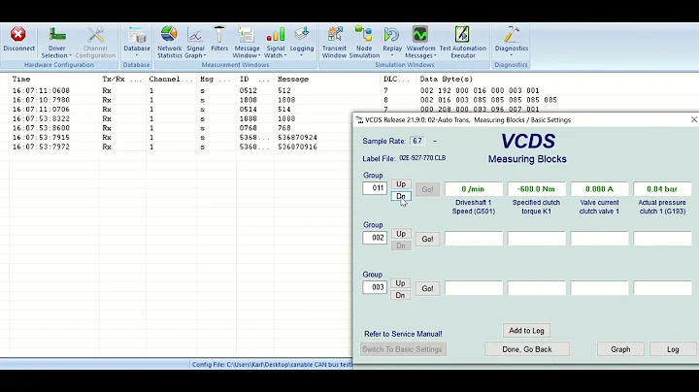This screenshot has width=699, height=392.
Task: Click Done, Go Back button
Action: pos(527,349)
